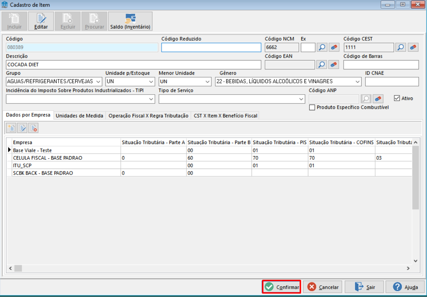Click the ID CNAE input field
The width and height of the screenshot is (427, 297).
(x=392, y=81)
